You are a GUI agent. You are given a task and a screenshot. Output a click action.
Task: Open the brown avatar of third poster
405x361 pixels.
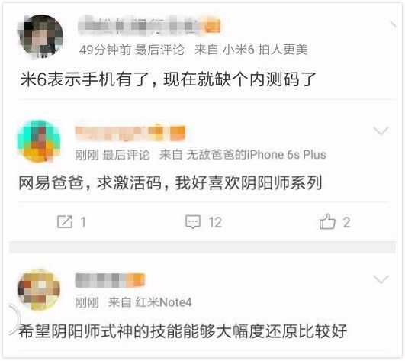[x=39, y=289]
